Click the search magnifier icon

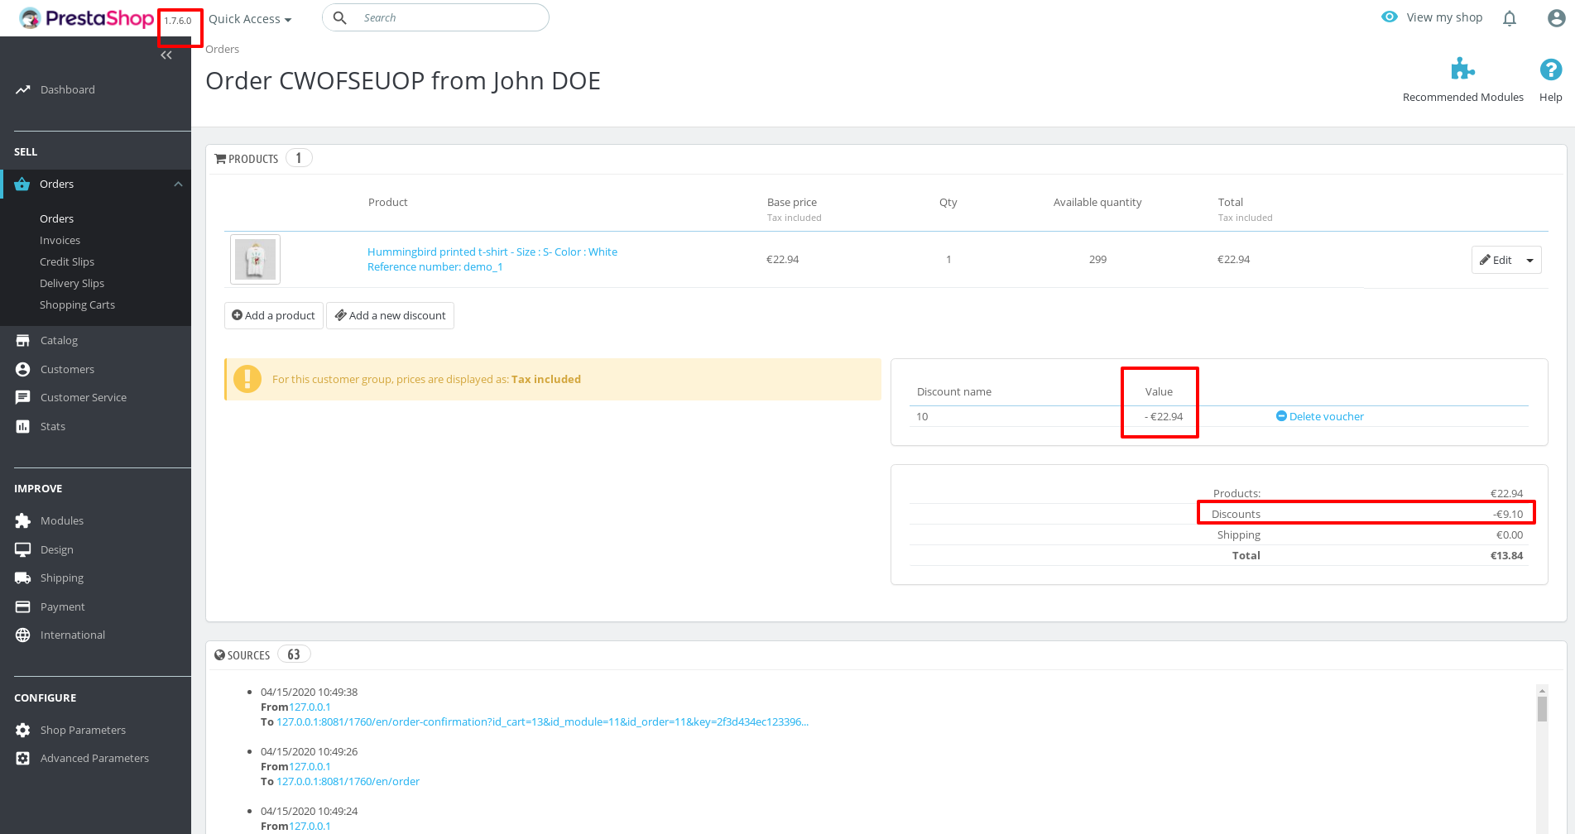pyautogui.click(x=339, y=17)
